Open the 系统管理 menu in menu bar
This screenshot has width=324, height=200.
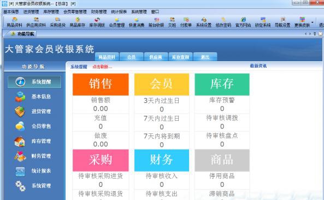[x=139, y=12]
